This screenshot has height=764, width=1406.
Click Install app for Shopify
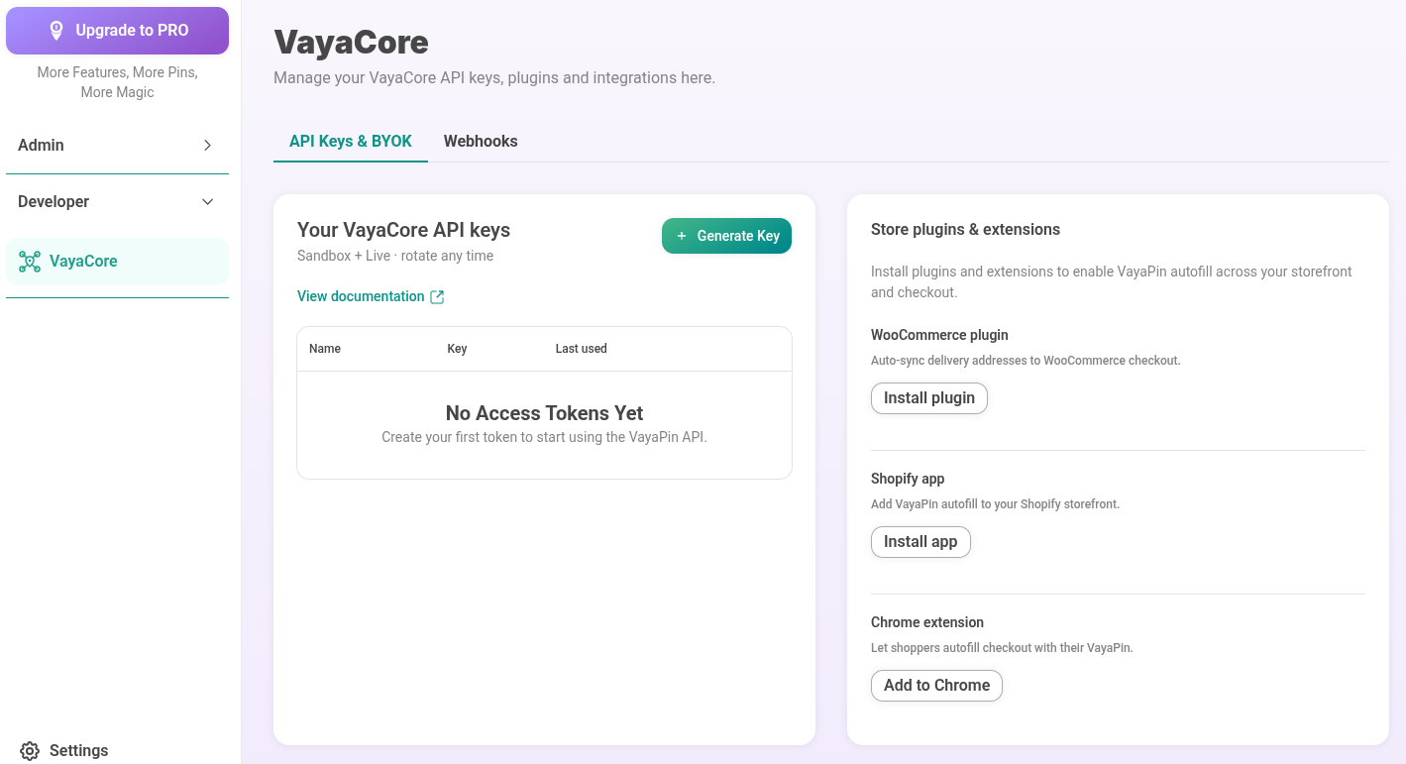pyautogui.click(x=920, y=542)
